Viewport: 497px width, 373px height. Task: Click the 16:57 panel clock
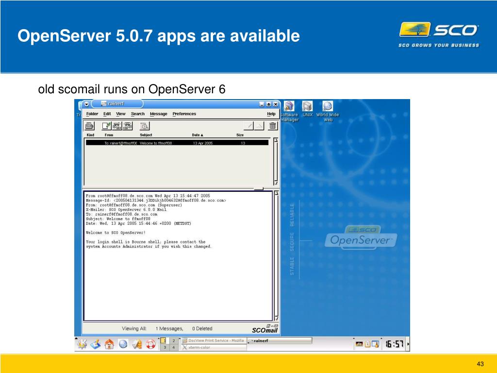coord(394,344)
